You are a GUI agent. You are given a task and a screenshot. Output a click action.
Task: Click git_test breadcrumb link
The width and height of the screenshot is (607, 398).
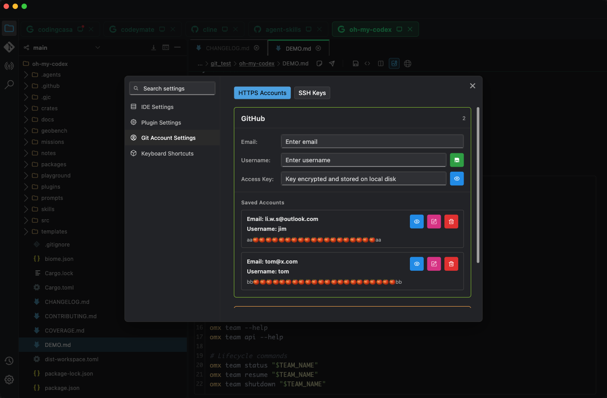click(221, 64)
